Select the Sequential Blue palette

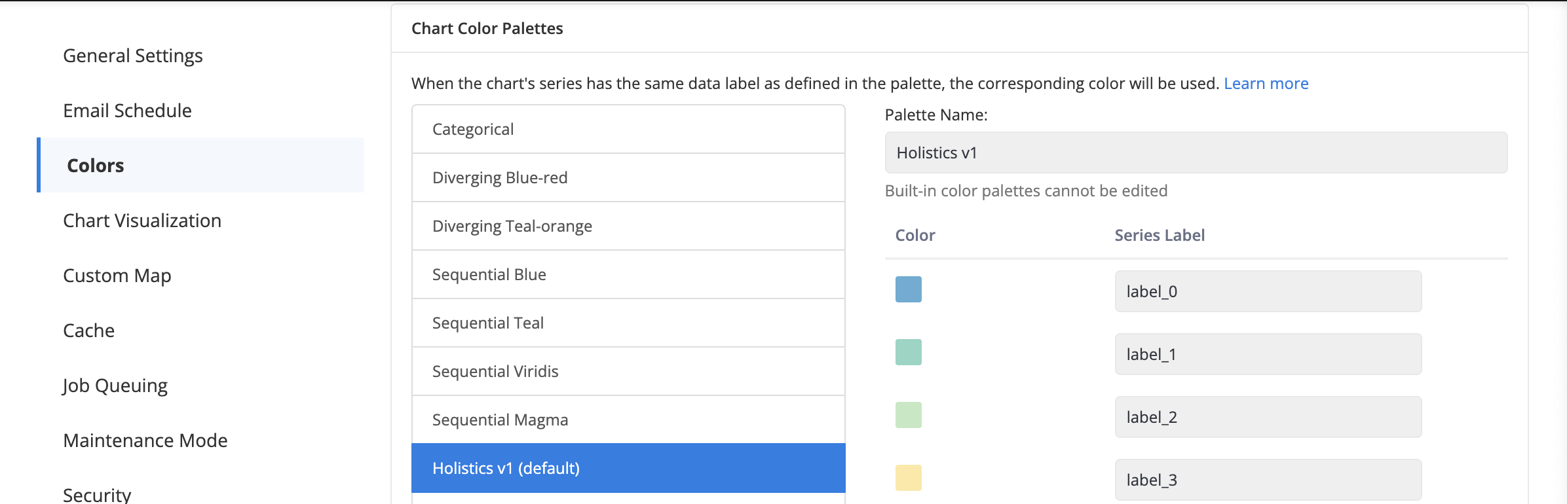click(628, 274)
